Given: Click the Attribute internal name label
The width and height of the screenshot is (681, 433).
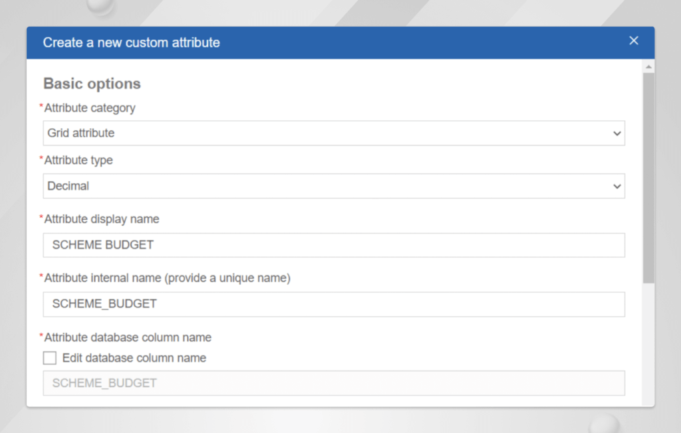Looking at the screenshot, I should pyautogui.click(x=167, y=278).
